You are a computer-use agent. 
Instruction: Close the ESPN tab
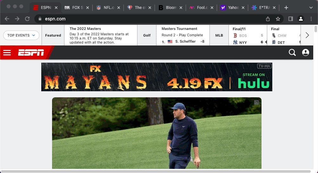click(x=56, y=8)
